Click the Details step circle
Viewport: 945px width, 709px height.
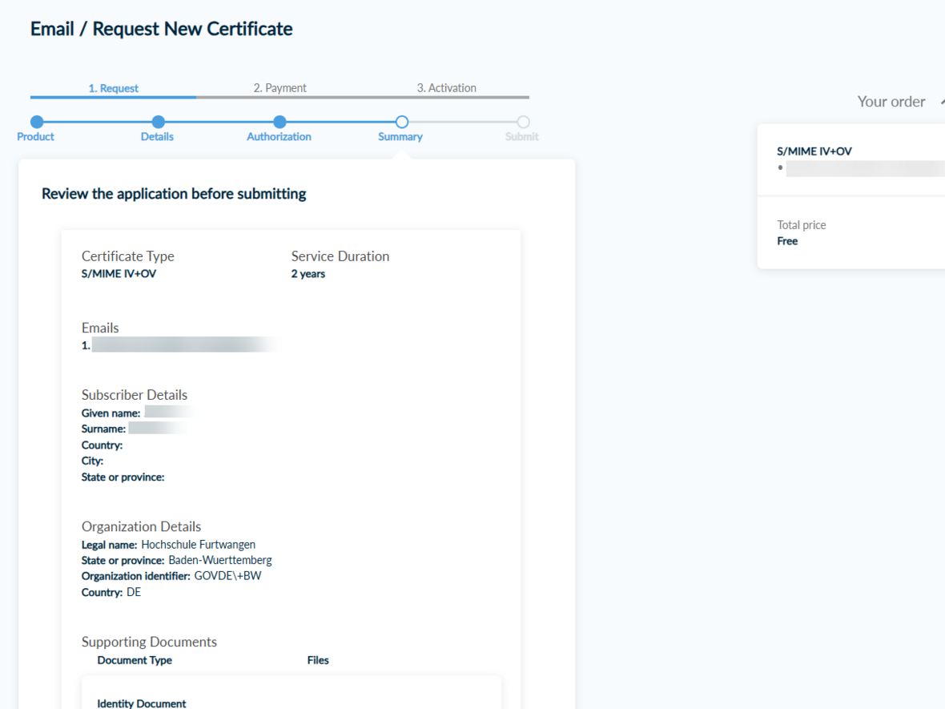pyautogui.click(x=158, y=122)
